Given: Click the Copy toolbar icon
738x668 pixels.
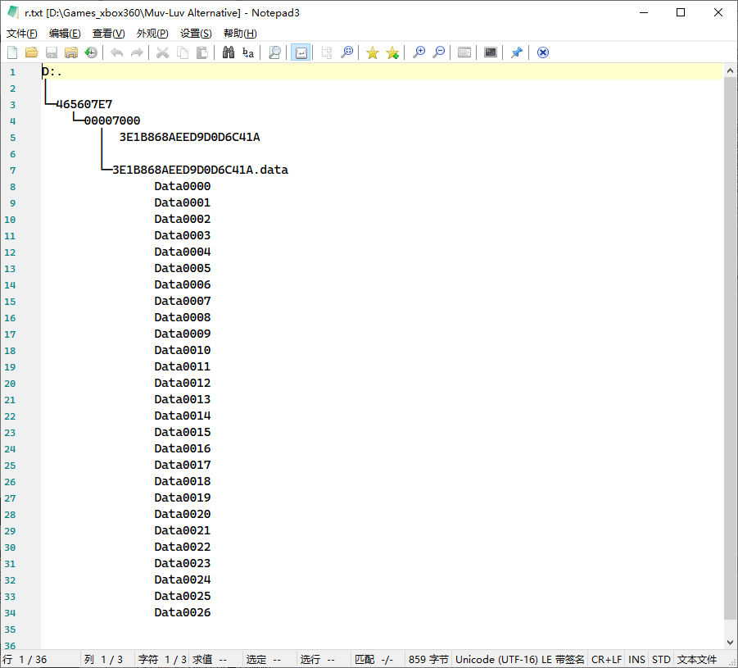Looking at the screenshot, I should pos(182,52).
